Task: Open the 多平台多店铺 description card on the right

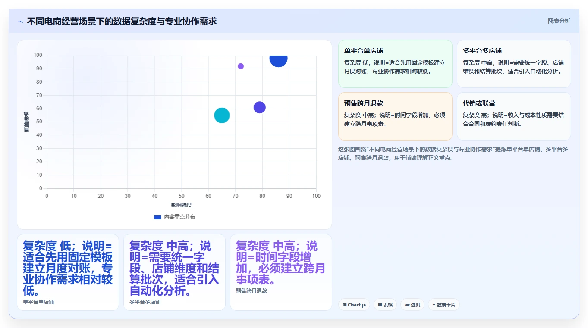Action: pyautogui.click(x=514, y=64)
